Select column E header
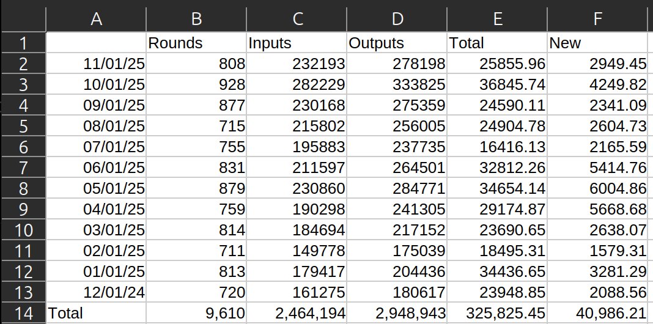 point(497,19)
